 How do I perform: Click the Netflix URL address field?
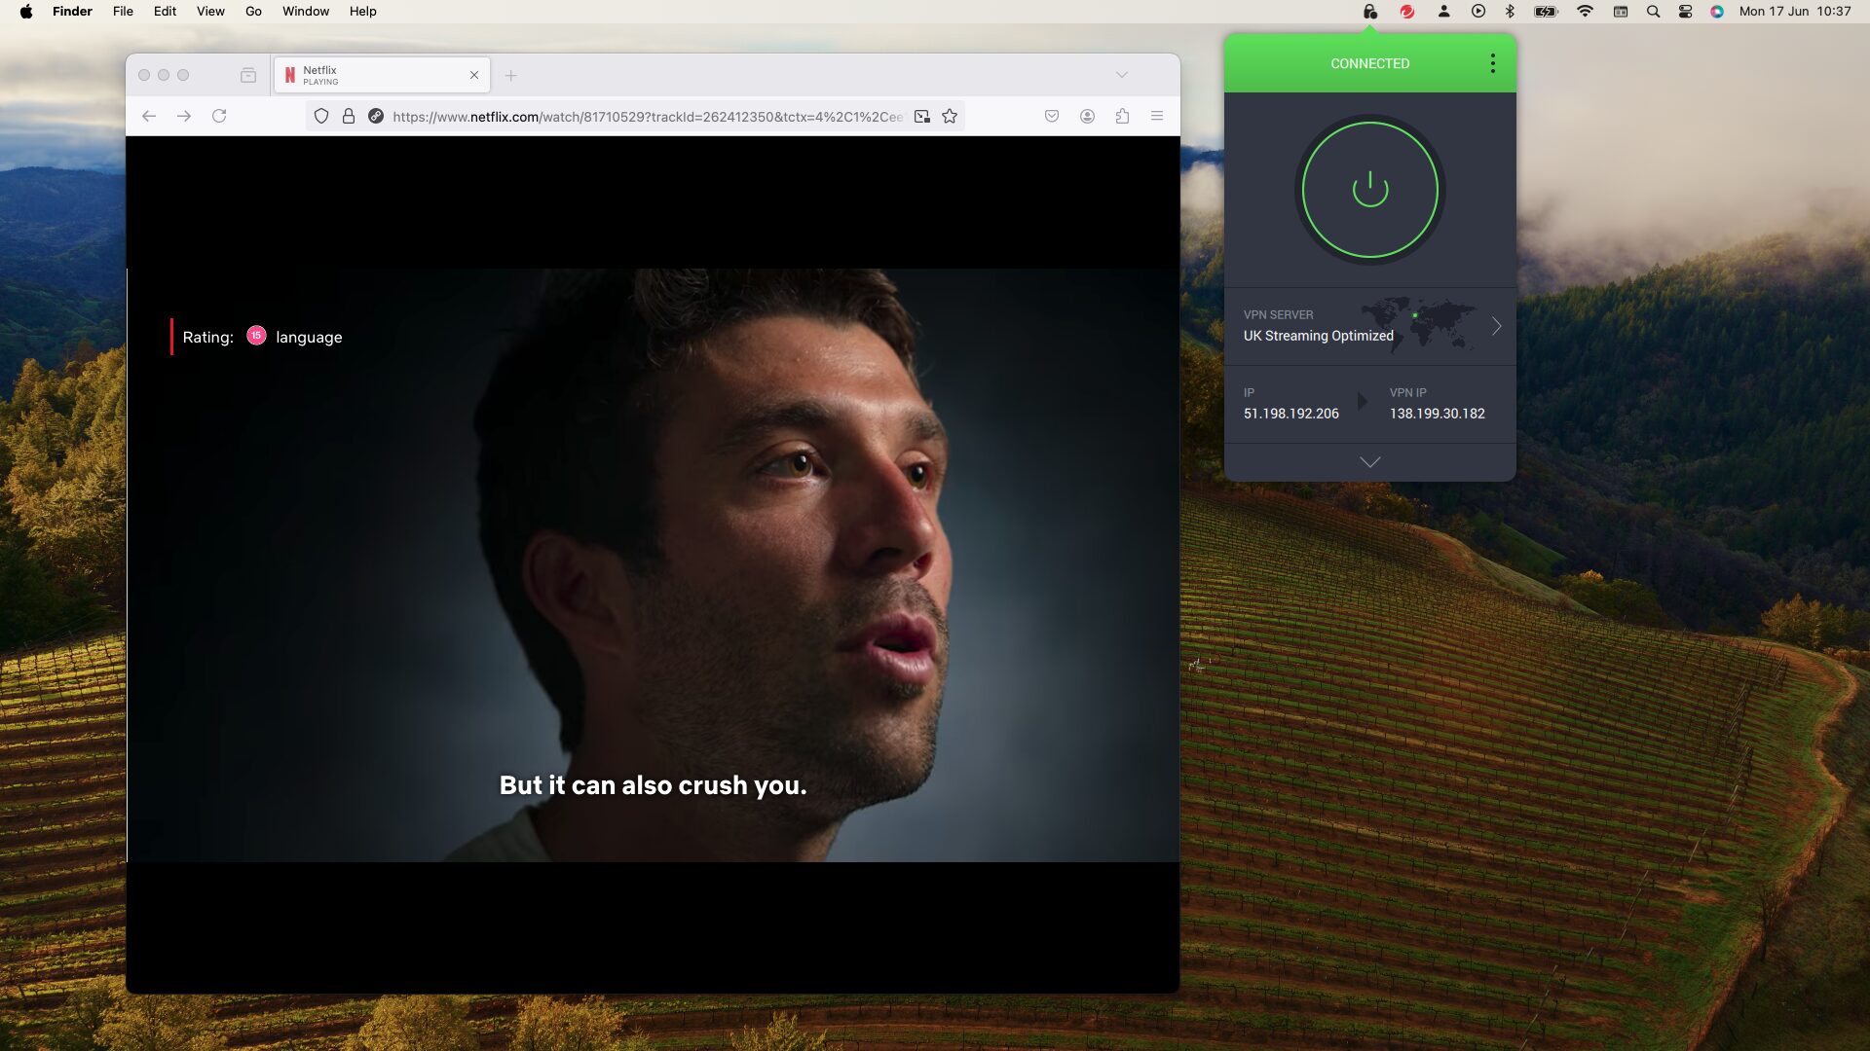click(647, 117)
